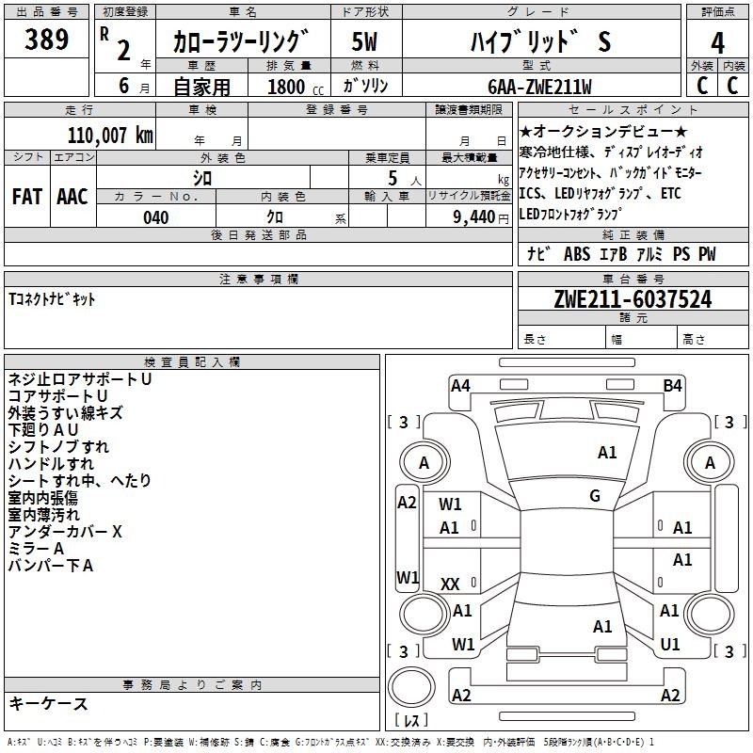Select アクセサリーコンセント、バックガイドモニター line
The height and width of the screenshot is (753, 753).
point(610,173)
